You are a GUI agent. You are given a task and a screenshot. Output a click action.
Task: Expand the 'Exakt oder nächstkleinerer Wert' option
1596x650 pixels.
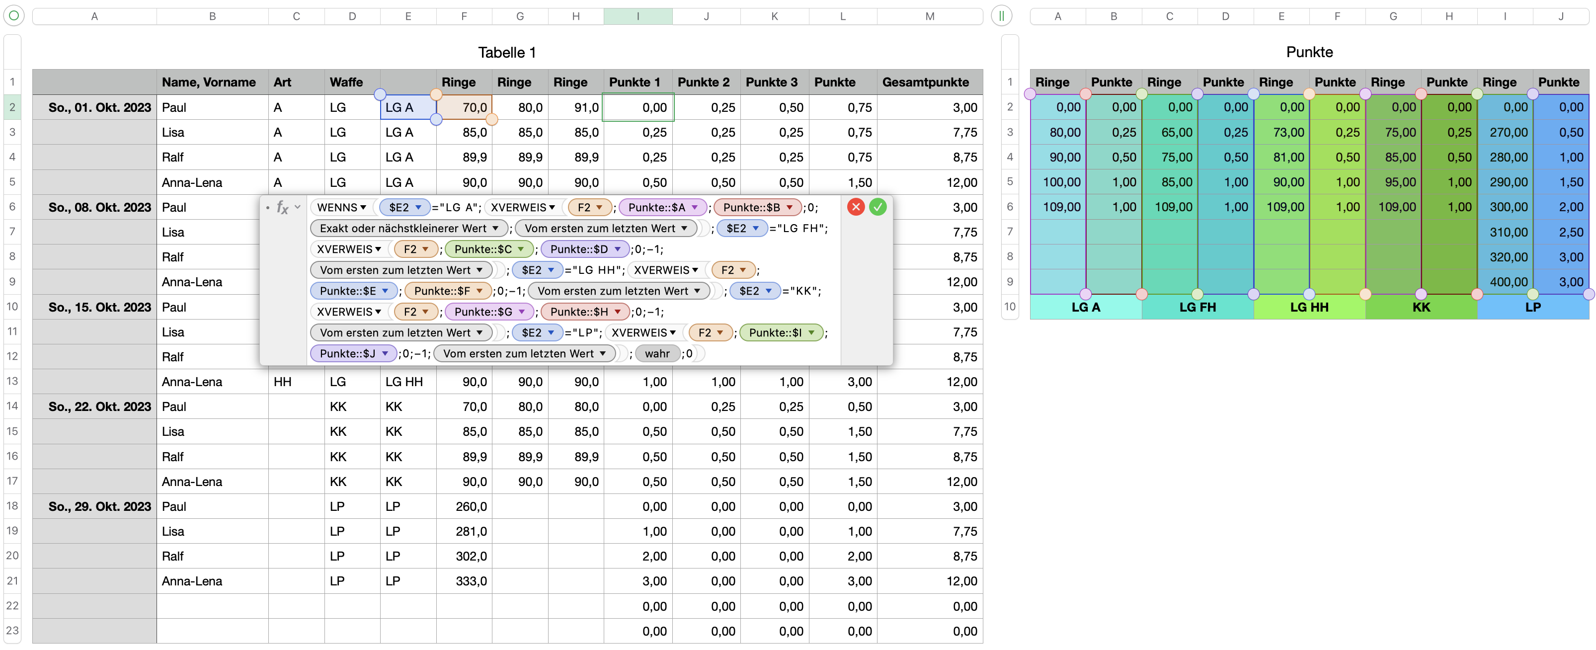pyautogui.click(x=496, y=229)
